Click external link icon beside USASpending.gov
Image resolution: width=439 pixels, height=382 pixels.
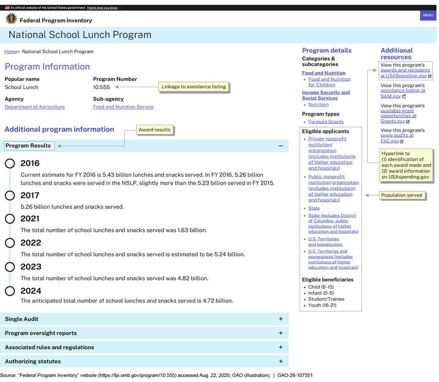point(430,76)
